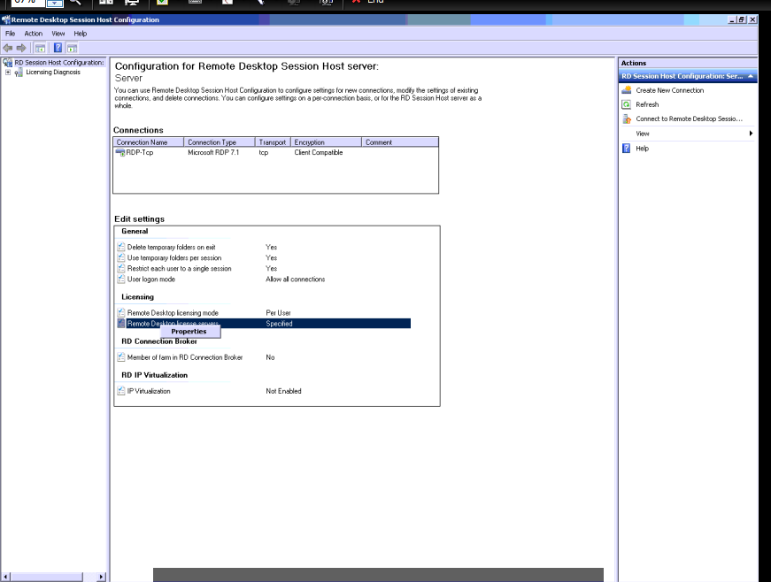Expand the Licensing Diagnosis tree node
This screenshot has width=771, height=582.
pos(8,73)
